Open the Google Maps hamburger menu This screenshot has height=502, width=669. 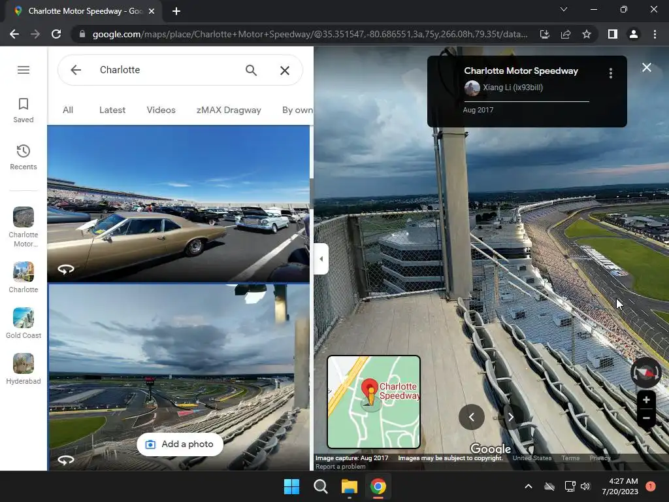pyautogui.click(x=24, y=69)
